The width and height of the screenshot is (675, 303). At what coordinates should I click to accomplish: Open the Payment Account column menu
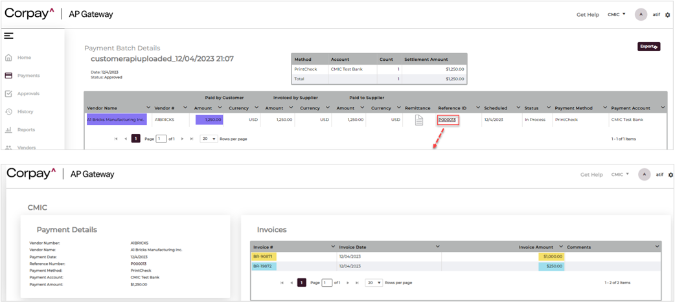coord(663,107)
